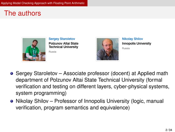Click the second blue bullet point
The width and height of the screenshot is (175, 132).
click(12, 101)
